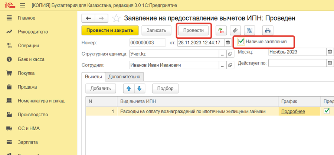Open the 1C hamburger main menu
The image size is (334, 155).
(x=22, y=6)
